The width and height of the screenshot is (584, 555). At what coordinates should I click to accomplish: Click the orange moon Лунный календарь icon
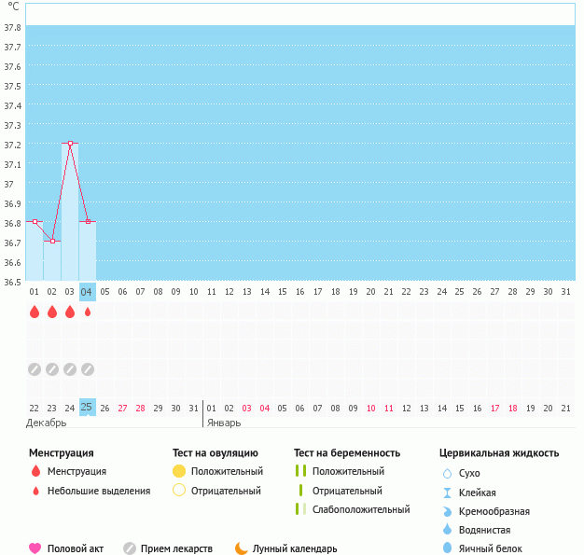coord(241,548)
